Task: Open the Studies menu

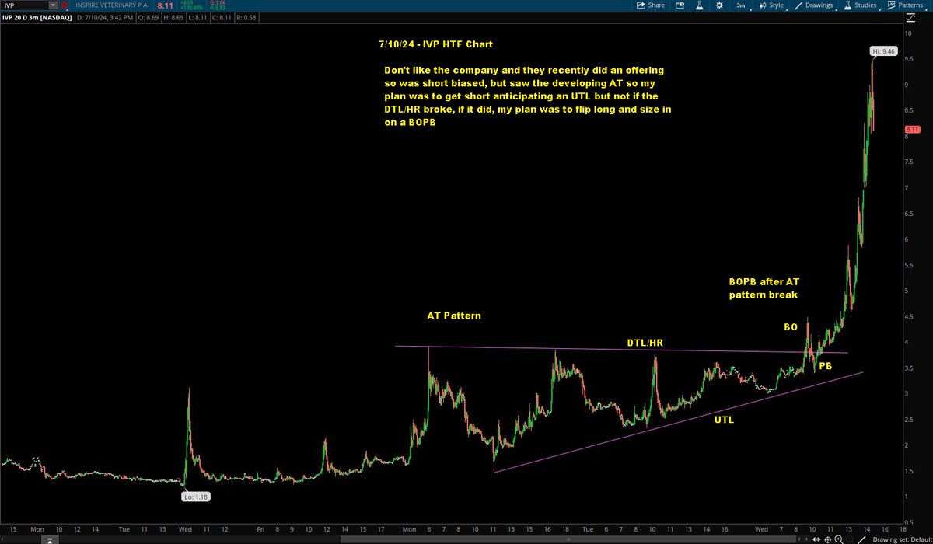Action: click(x=861, y=5)
